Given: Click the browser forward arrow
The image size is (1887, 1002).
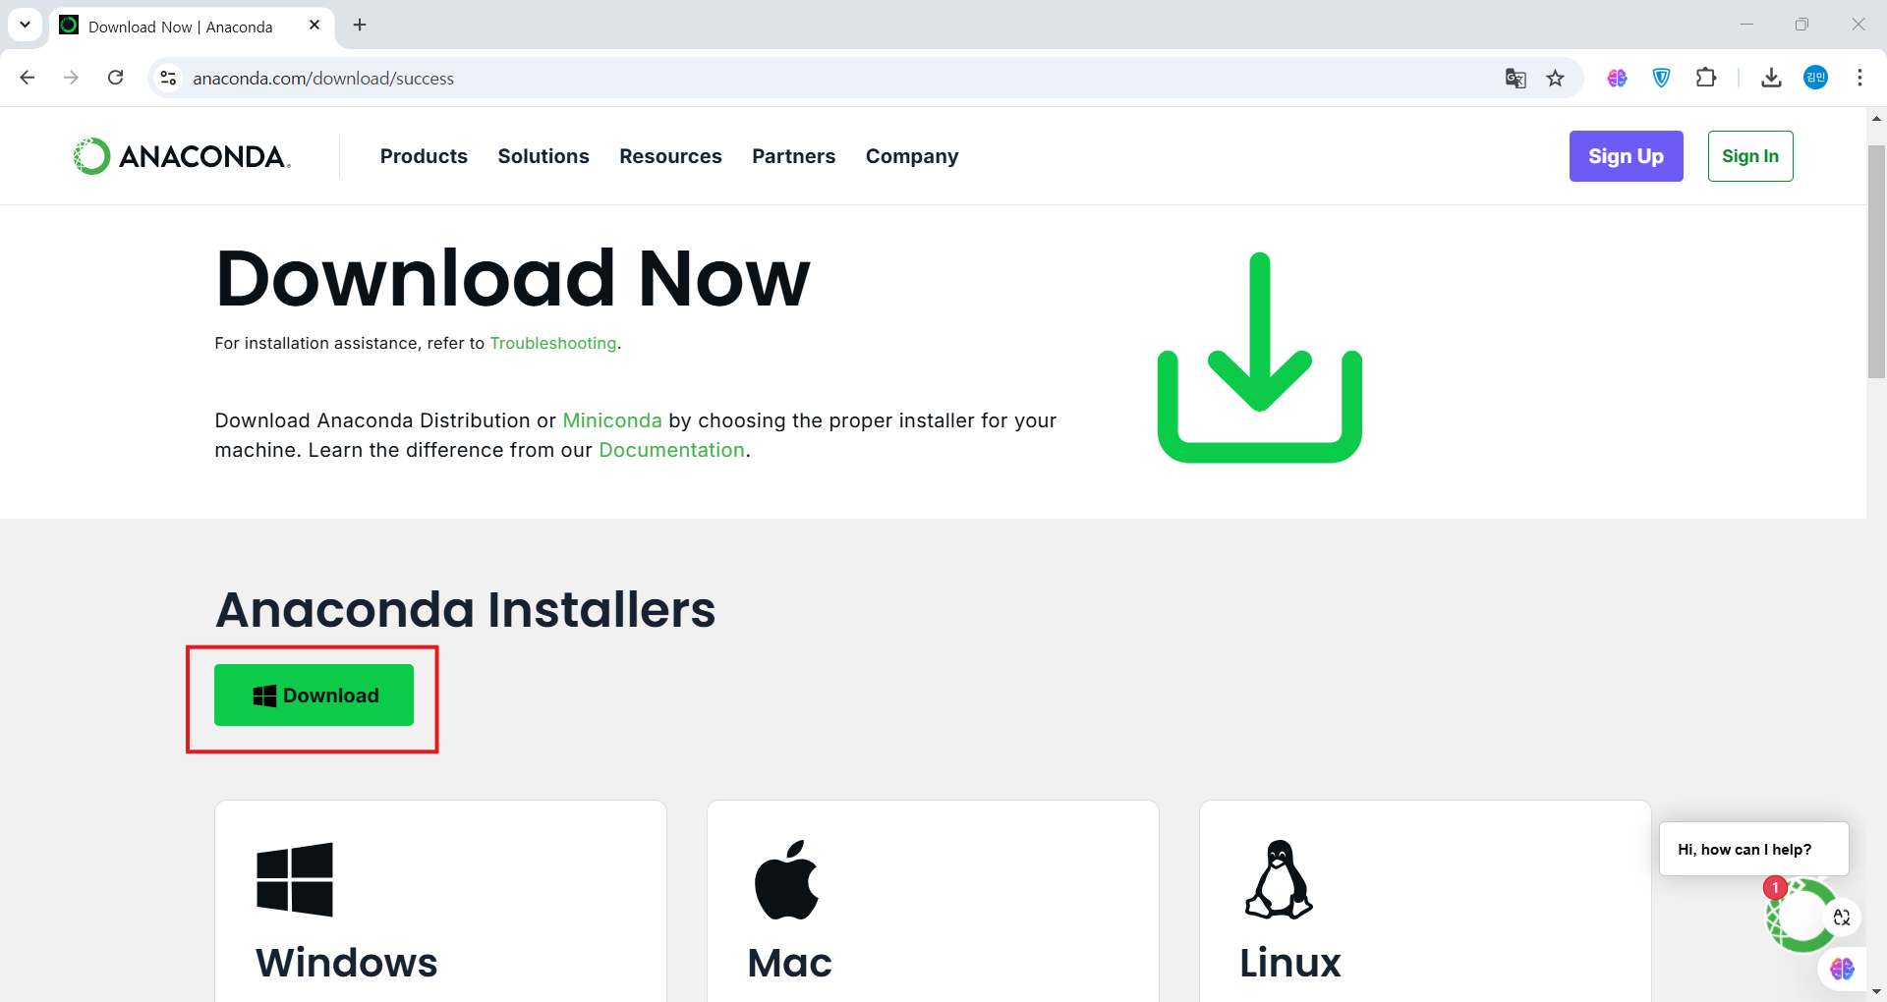Looking at the screenshot, I should (71, 78).
